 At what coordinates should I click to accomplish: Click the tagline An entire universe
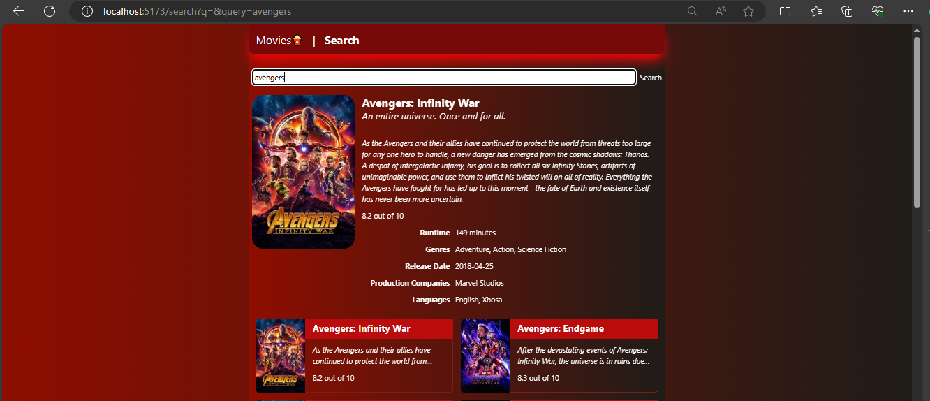click(x=434, y=117)
